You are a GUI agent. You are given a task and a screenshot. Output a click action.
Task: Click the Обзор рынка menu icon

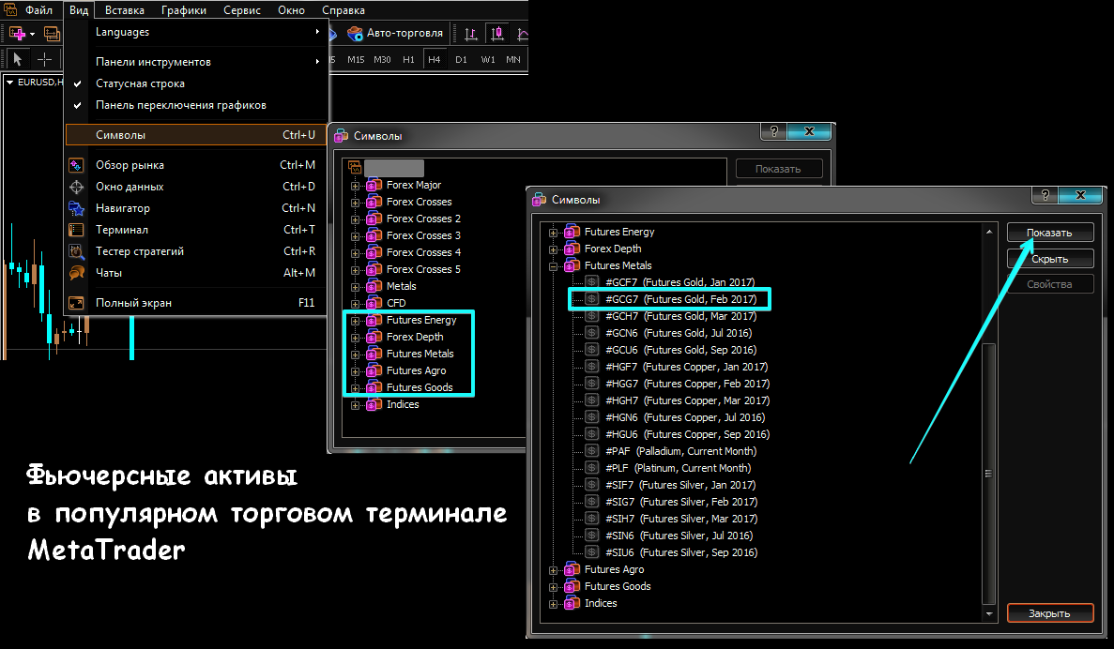click(x=76, y=165)
